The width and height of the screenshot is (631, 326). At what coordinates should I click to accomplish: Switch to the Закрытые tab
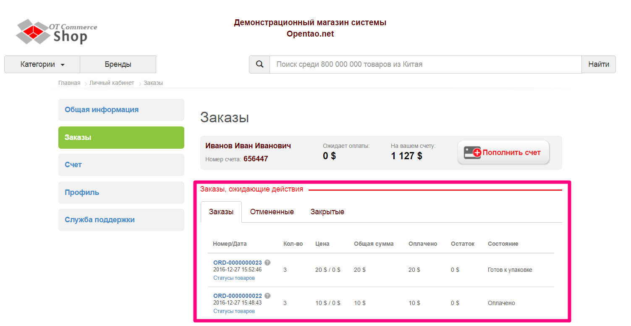(327, 212)
